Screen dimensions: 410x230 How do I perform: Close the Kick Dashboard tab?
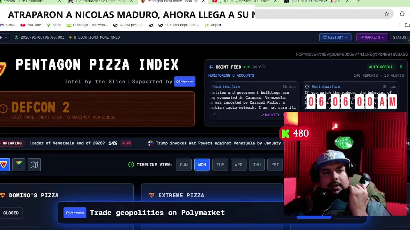click(59, 2)
